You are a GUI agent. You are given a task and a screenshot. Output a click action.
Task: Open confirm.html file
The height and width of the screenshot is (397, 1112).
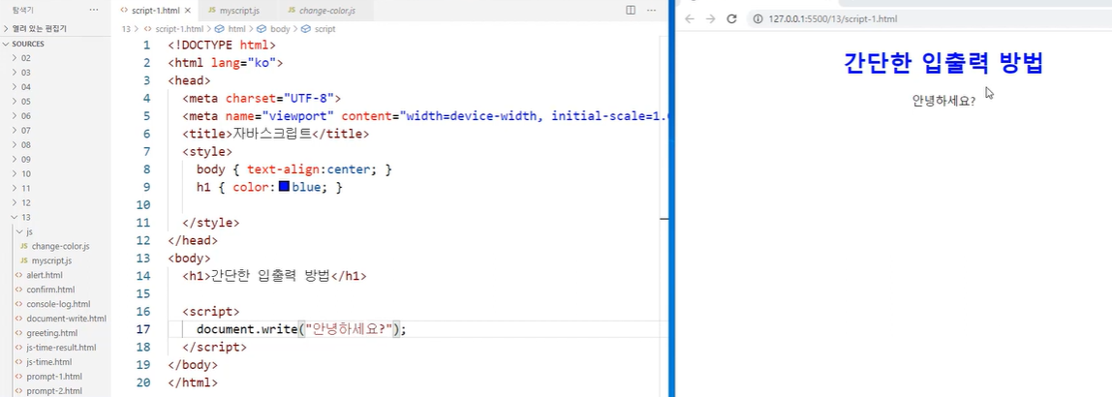[55, 290]
